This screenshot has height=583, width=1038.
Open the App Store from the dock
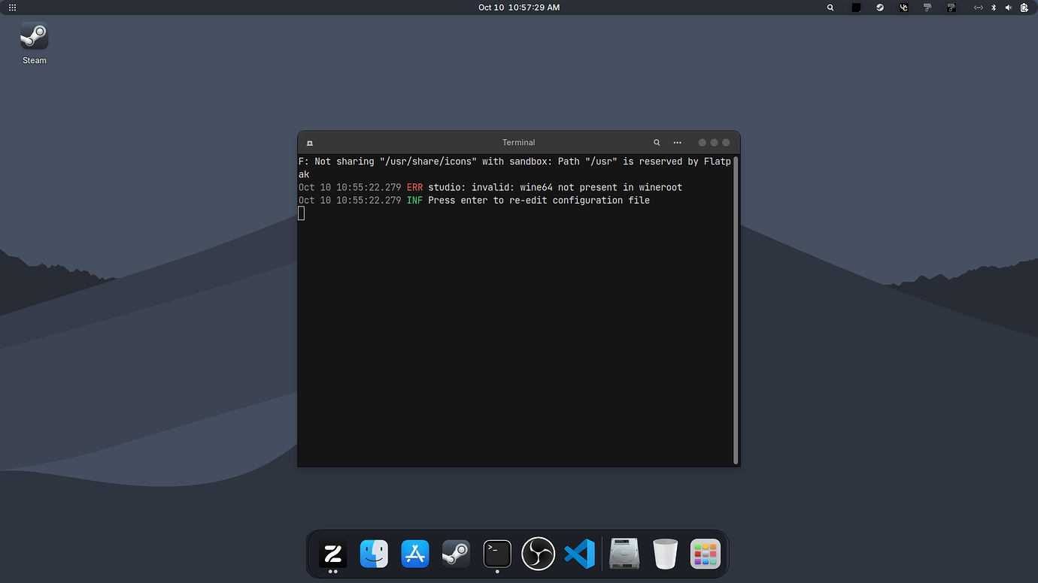coord(415,554)
